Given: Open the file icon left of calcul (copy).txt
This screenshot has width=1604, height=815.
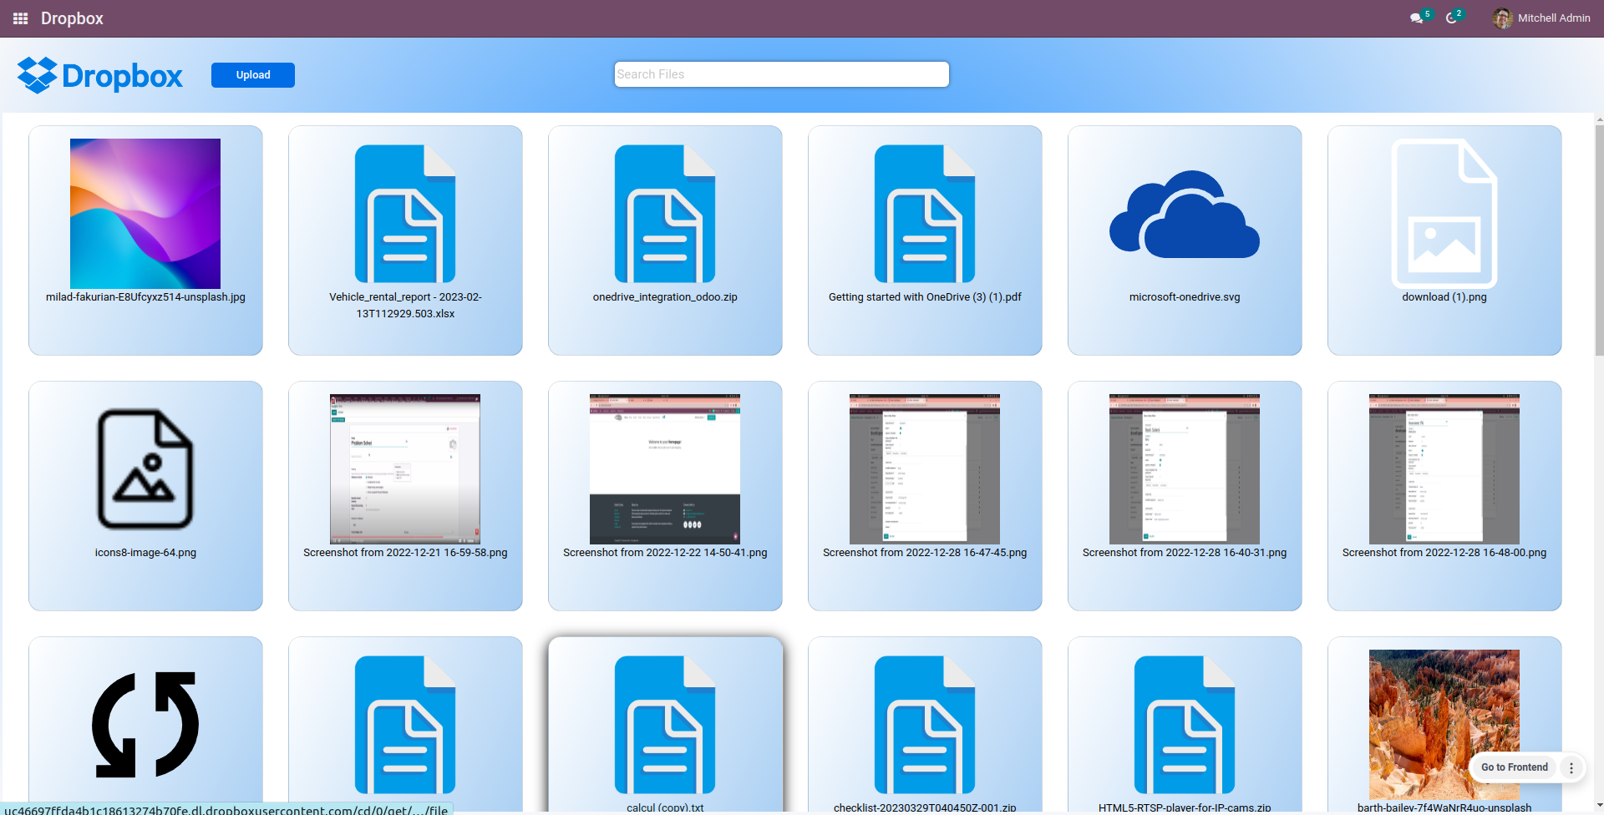Looking at the screenshot, I should coord(405,725).
